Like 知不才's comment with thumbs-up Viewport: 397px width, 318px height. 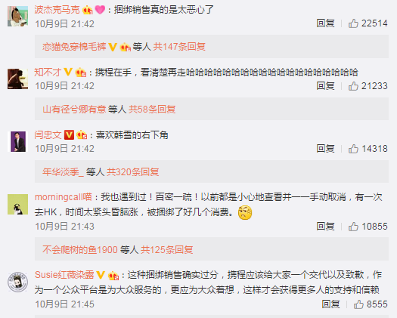(353, 86)
